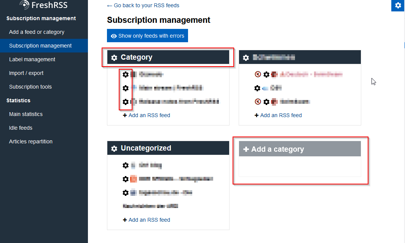Open settings gear of first feed under Category
This screenshot has height=243, width=405.
126,75
